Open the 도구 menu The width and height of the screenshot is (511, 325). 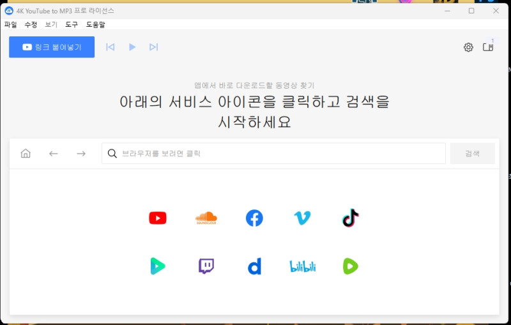pos(72,24)
